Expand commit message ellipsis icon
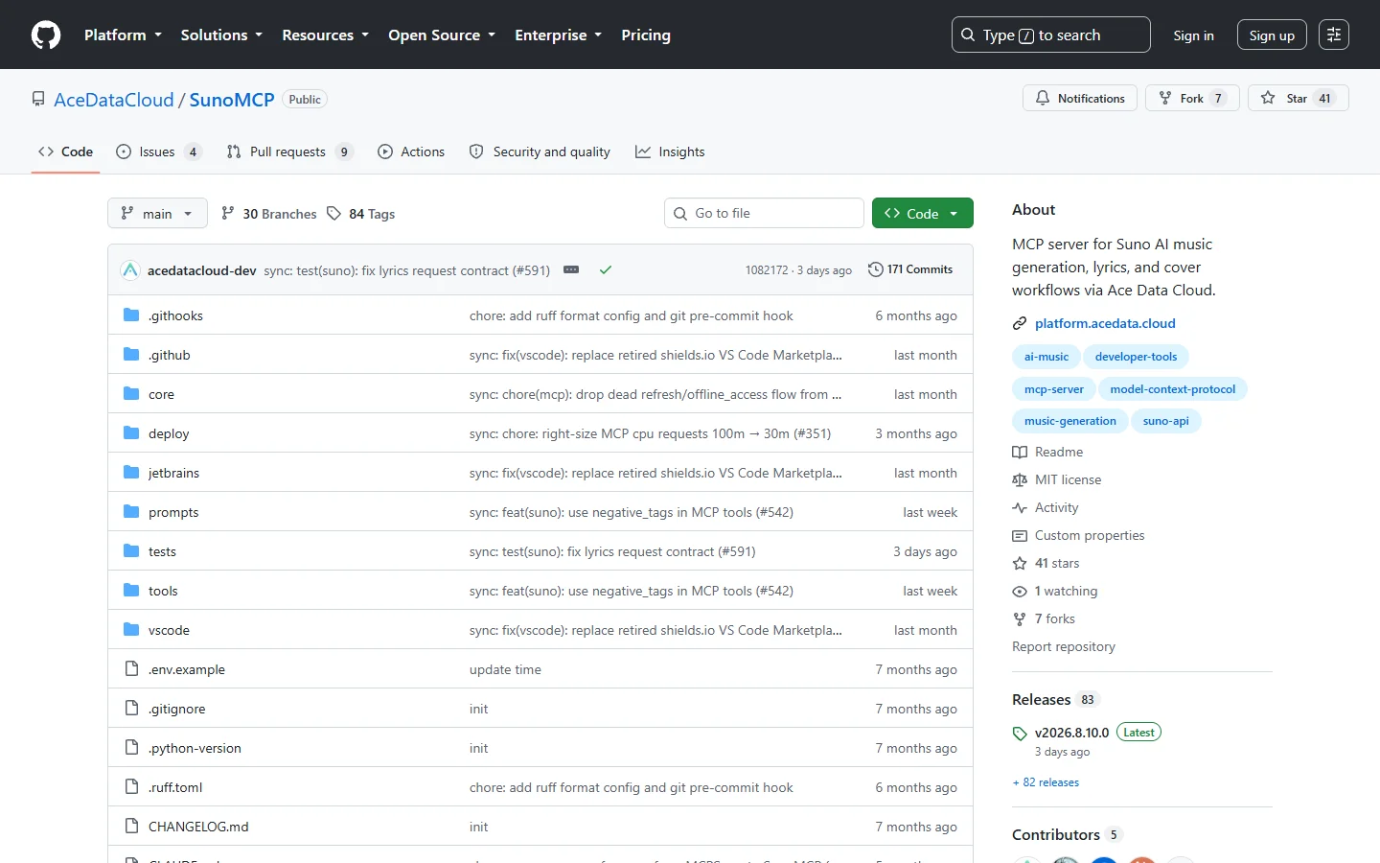Viewport: 1380px width, 863px height. click(x=571, y=270)
